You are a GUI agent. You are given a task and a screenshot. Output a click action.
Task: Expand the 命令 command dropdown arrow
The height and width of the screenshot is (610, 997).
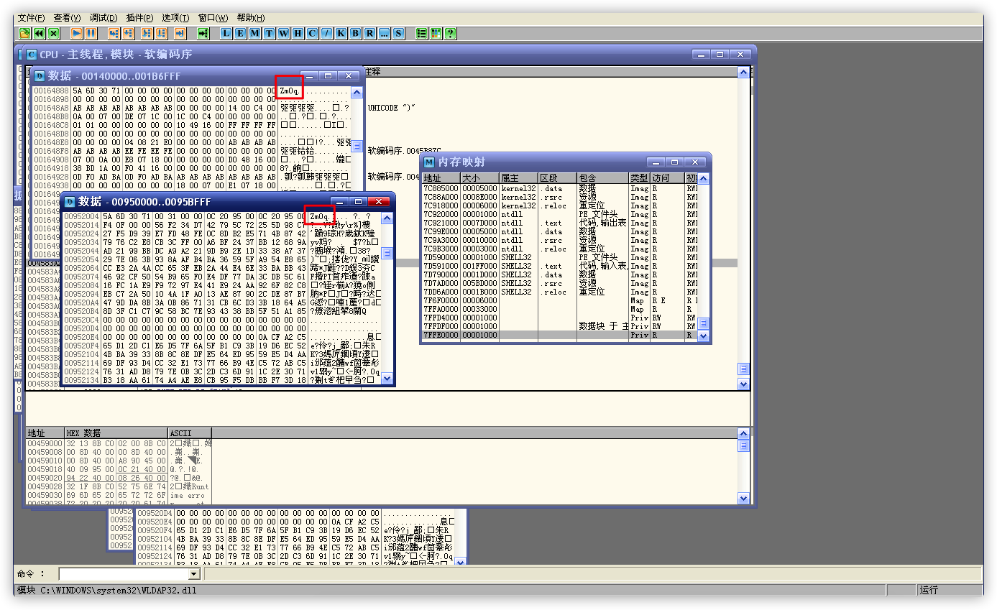[x=193, y=574]
